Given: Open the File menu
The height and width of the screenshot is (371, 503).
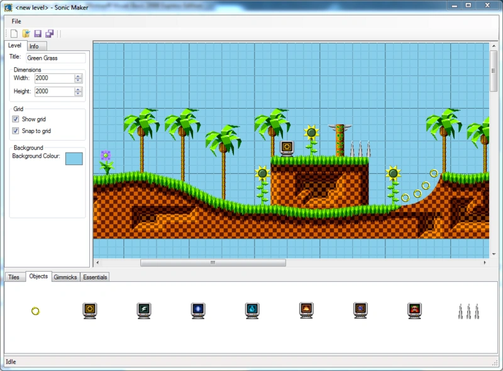Looking at the screenshot, I should (16, 21).
